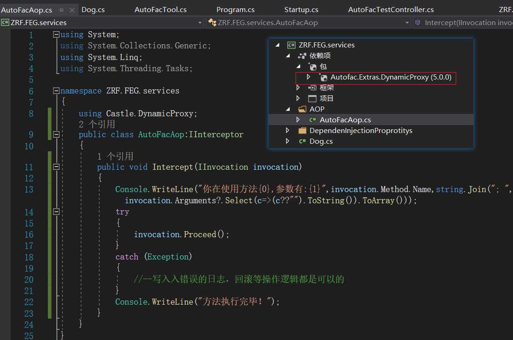513x340 pixels.
Task: Activate the AutoFacAop.cs tab
Action: pos(27,10)
